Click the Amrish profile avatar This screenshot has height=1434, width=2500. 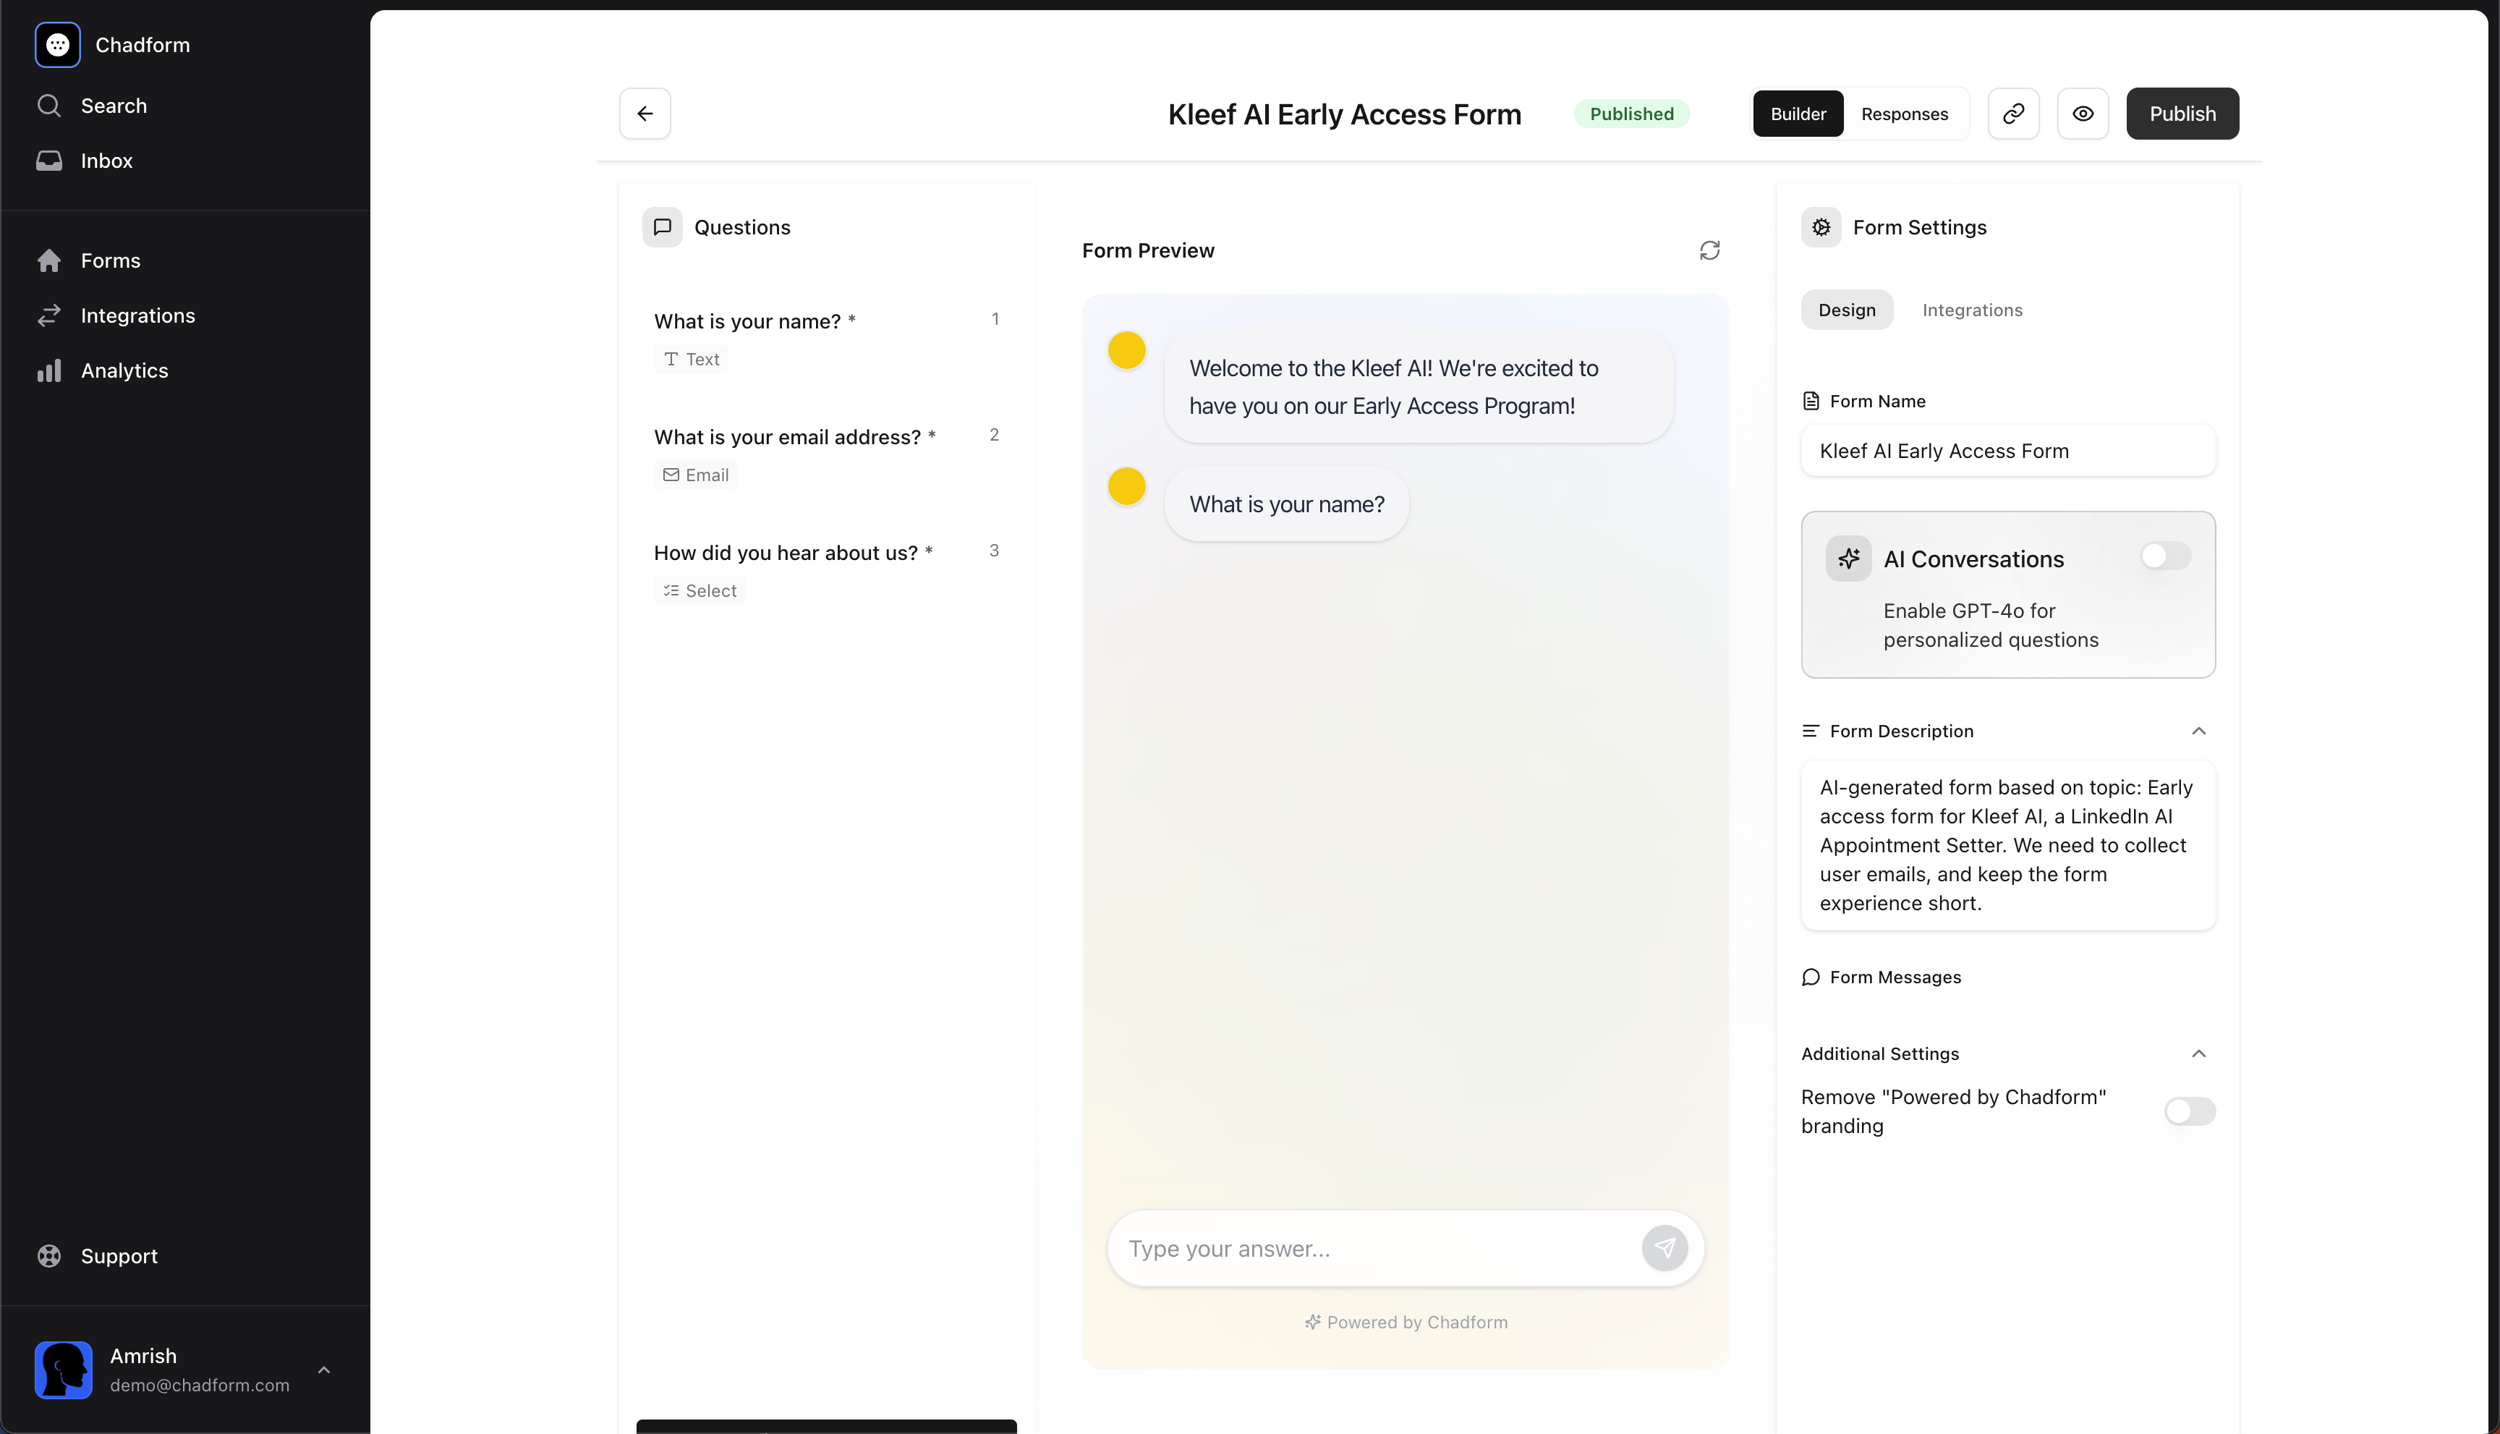[x=64, y=1370]
